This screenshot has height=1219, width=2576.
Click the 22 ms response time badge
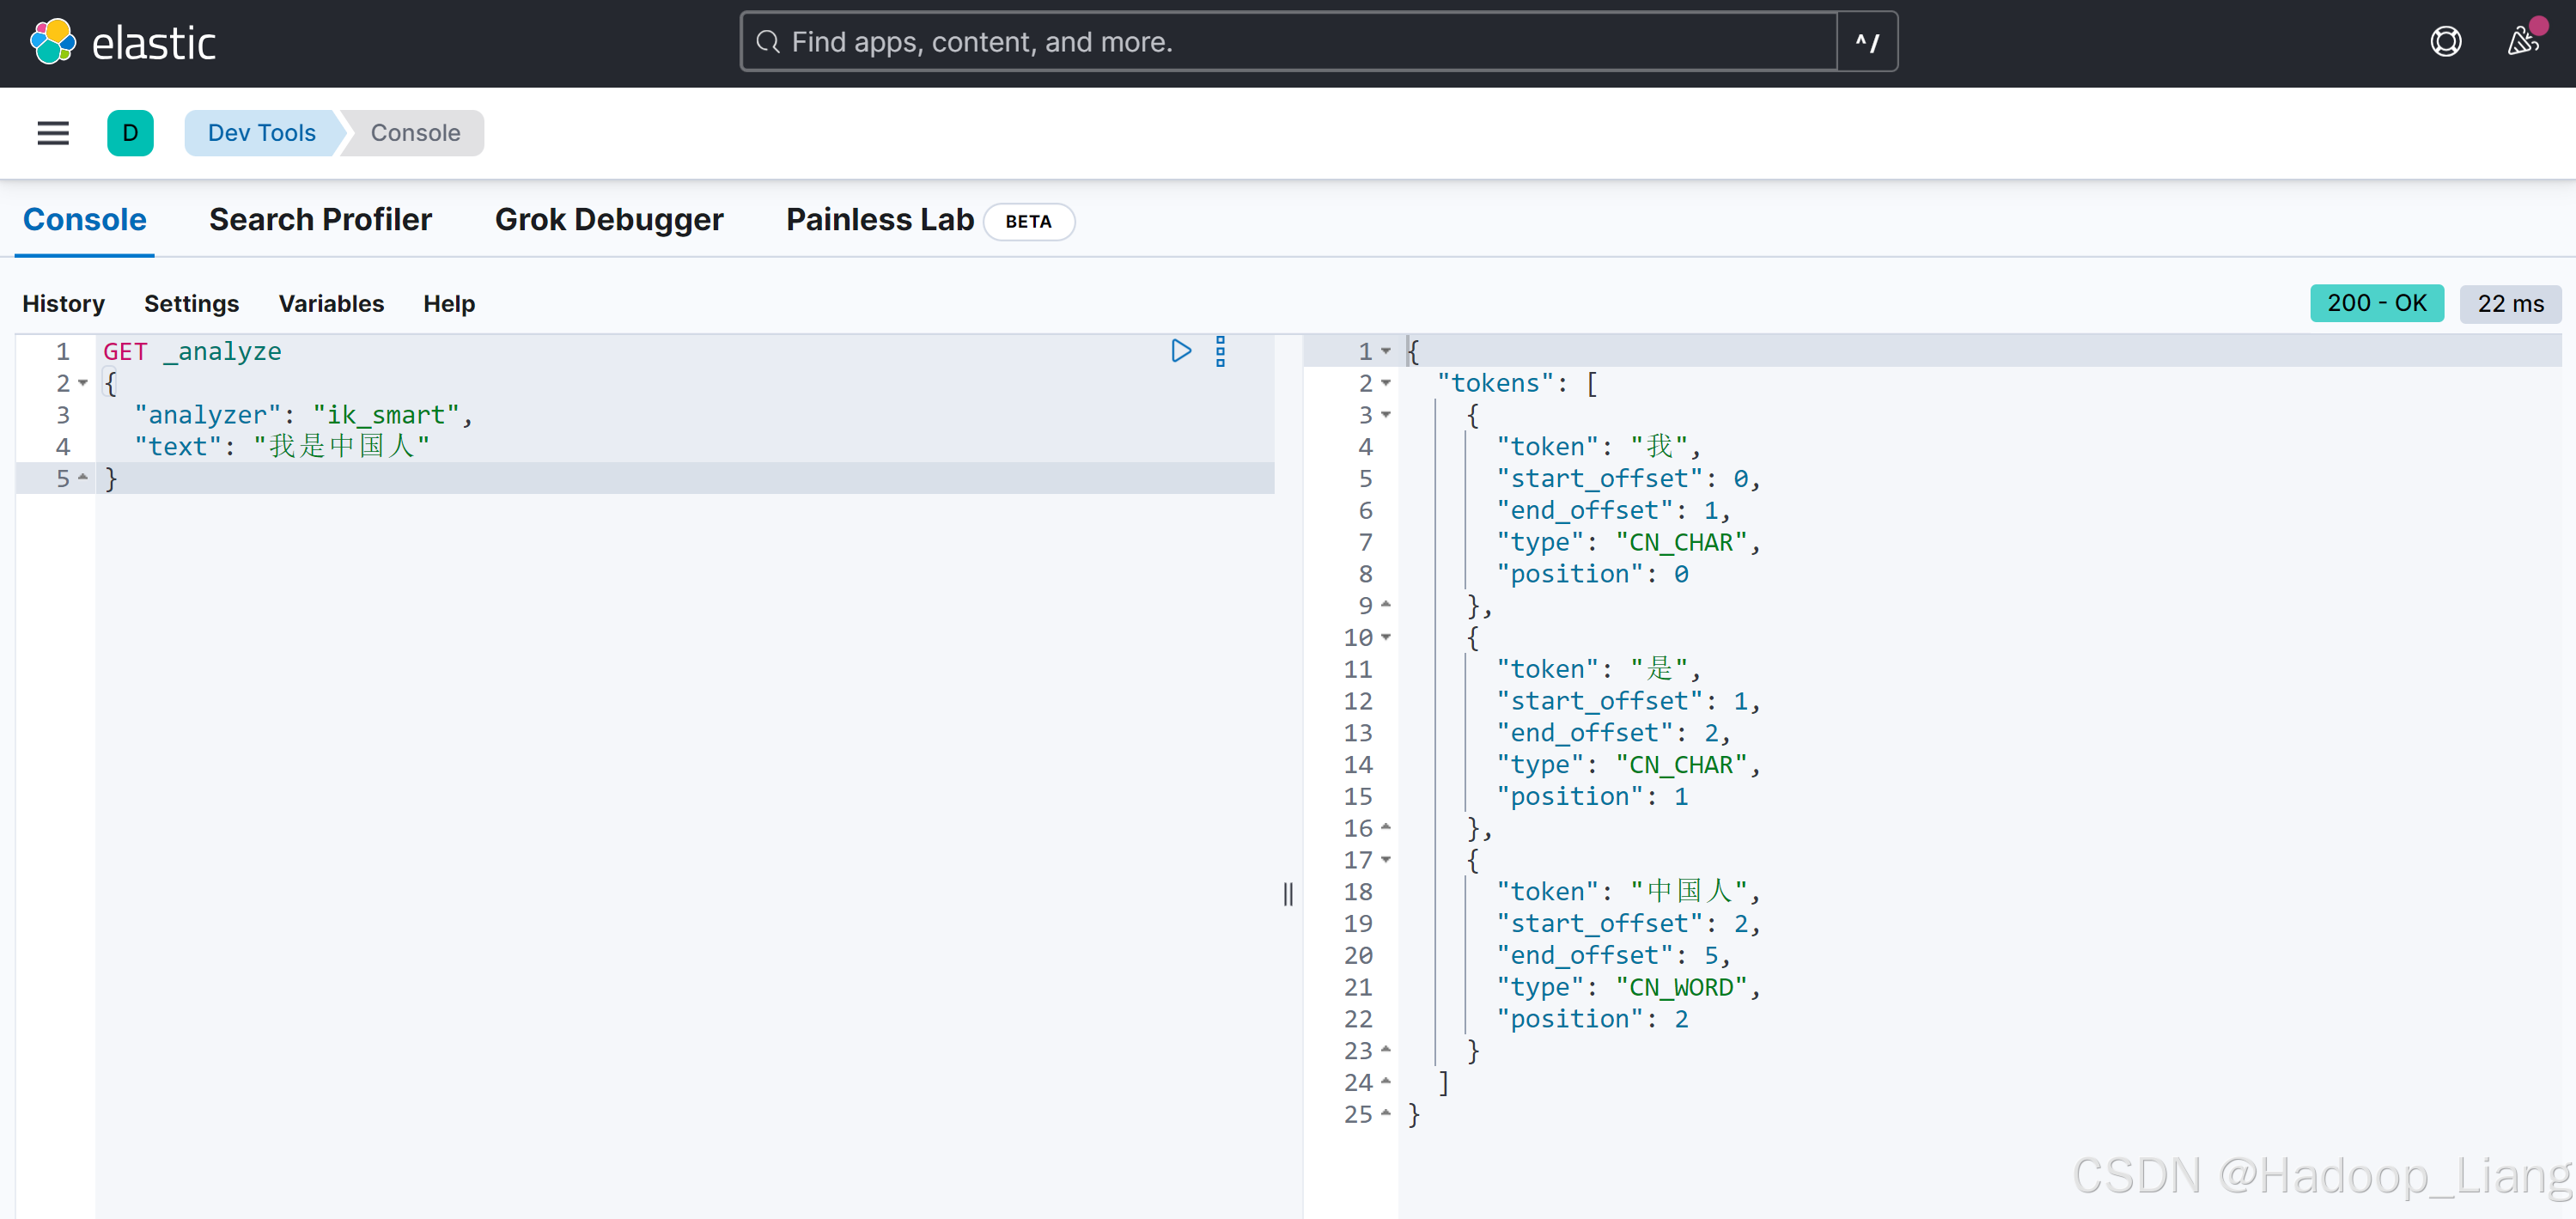(2510, 303)
